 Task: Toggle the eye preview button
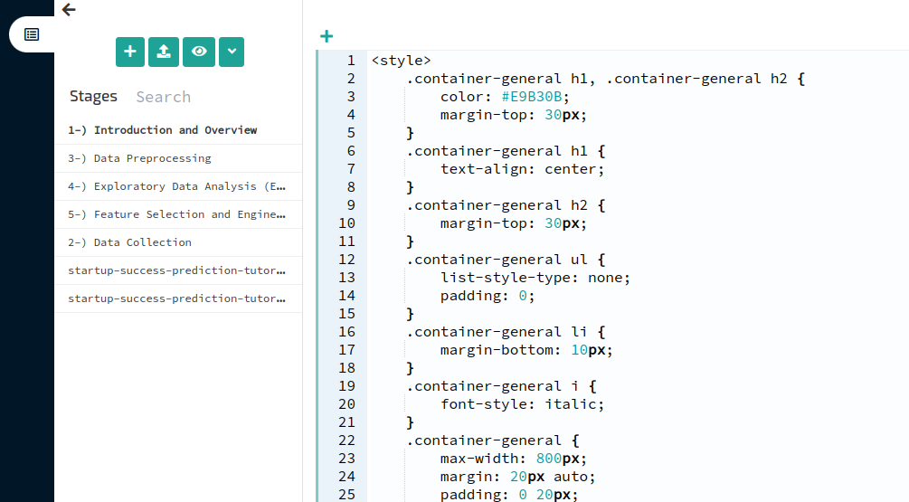pyautogui.click(x=199, y=52)
